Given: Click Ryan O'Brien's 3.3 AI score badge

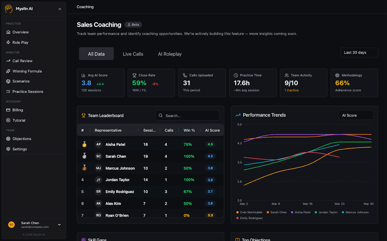Looking at the screenshot, I should (x=210, y=215).
